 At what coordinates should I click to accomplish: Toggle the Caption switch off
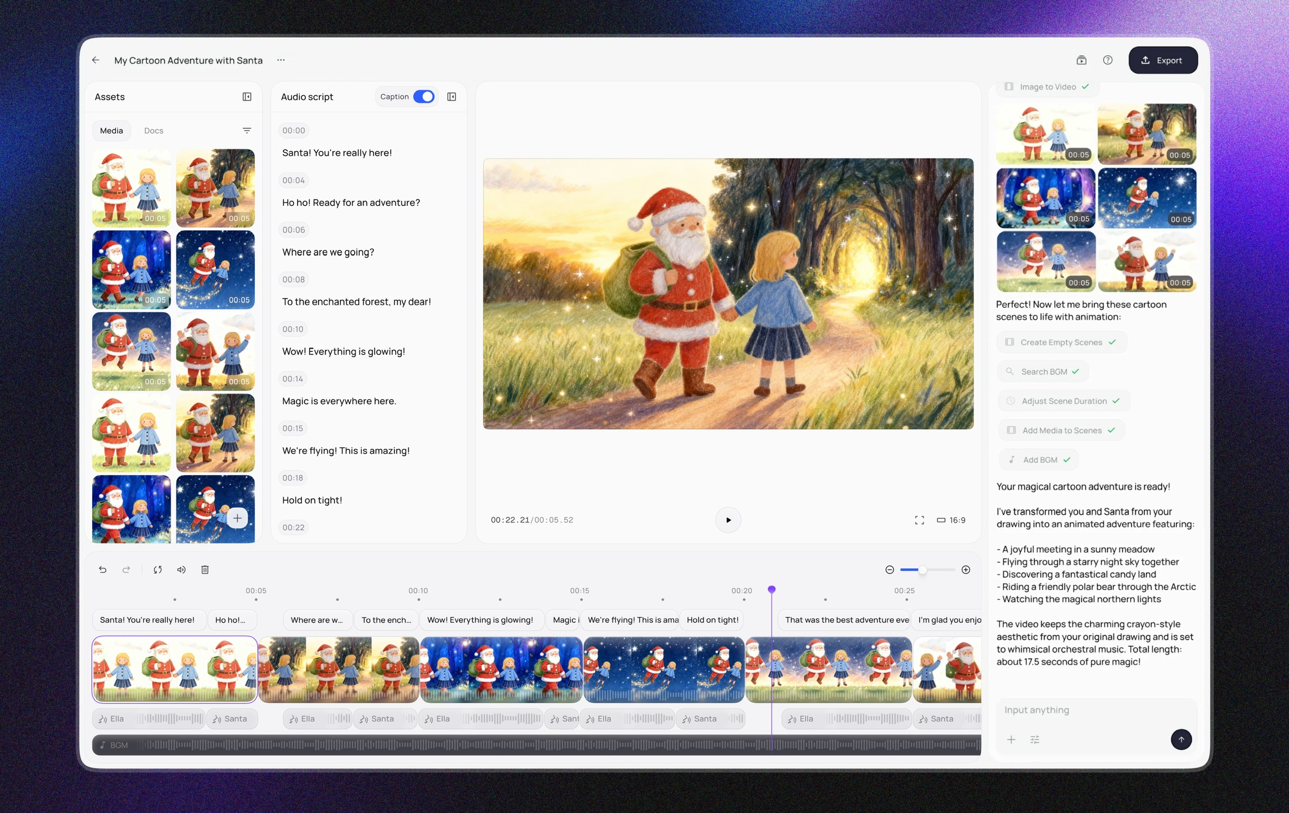click(x=423, y=96)
